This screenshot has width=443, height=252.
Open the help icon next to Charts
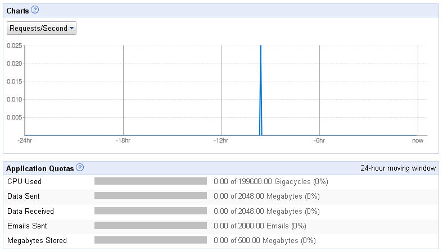35,10
